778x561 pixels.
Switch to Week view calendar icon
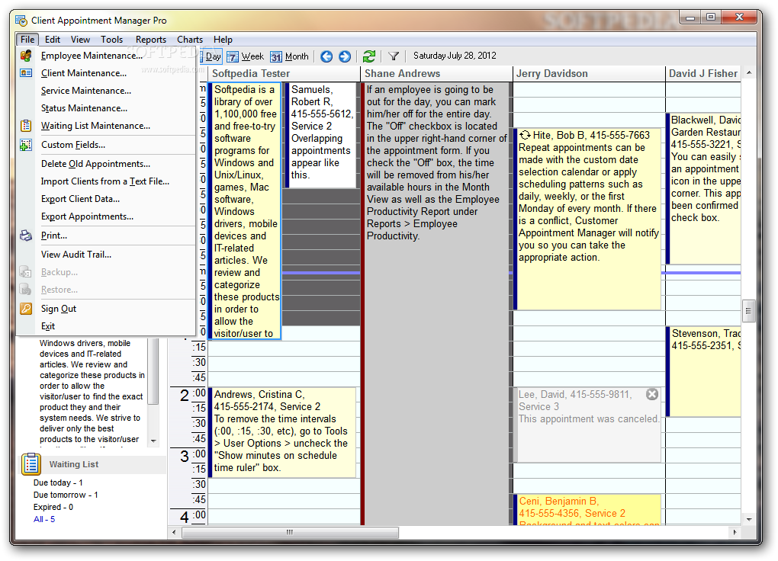[233, 56]
